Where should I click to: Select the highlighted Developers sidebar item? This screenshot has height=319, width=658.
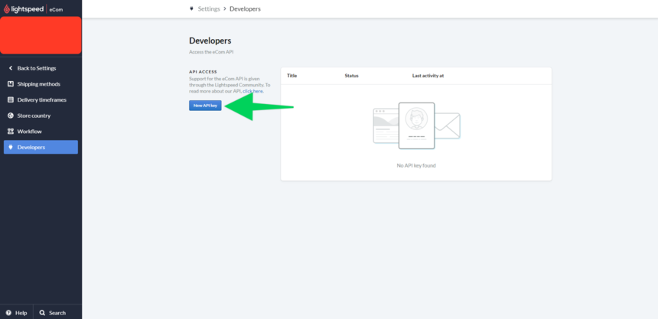(x=41, y=147)
